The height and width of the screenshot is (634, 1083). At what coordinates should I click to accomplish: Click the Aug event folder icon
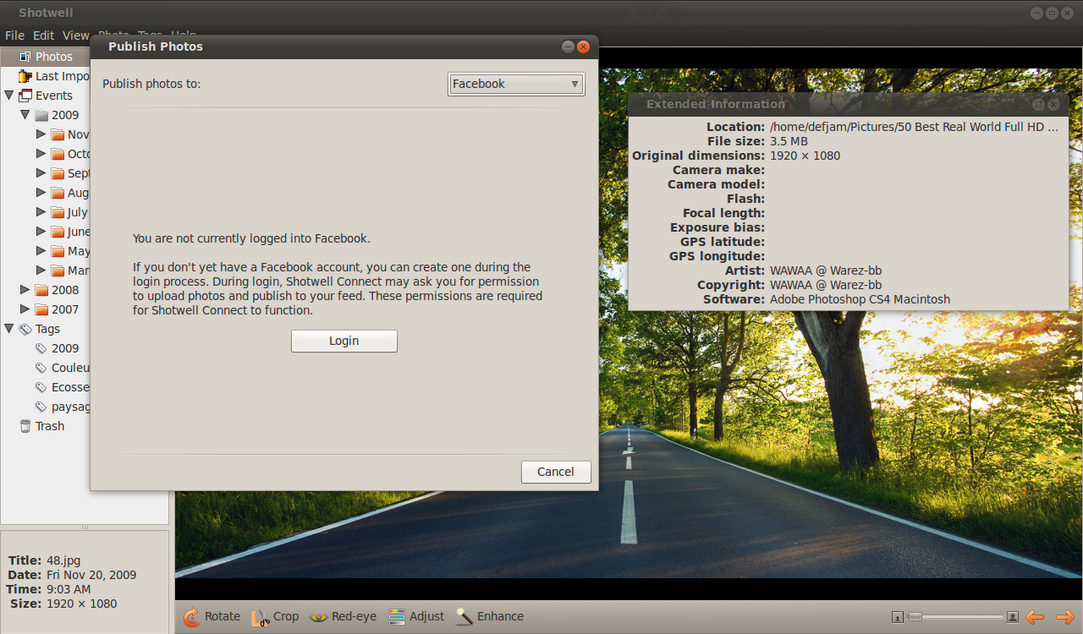coord(58,193)
